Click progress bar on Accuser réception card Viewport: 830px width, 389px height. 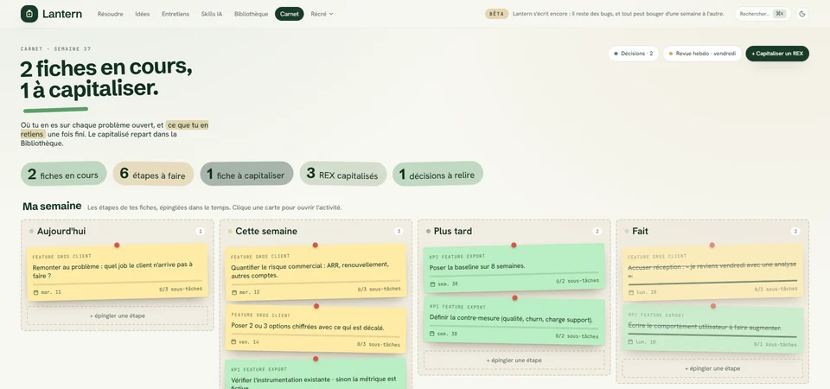(712, 282)
